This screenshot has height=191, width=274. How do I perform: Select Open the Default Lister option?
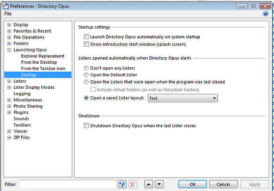(86, 75)
